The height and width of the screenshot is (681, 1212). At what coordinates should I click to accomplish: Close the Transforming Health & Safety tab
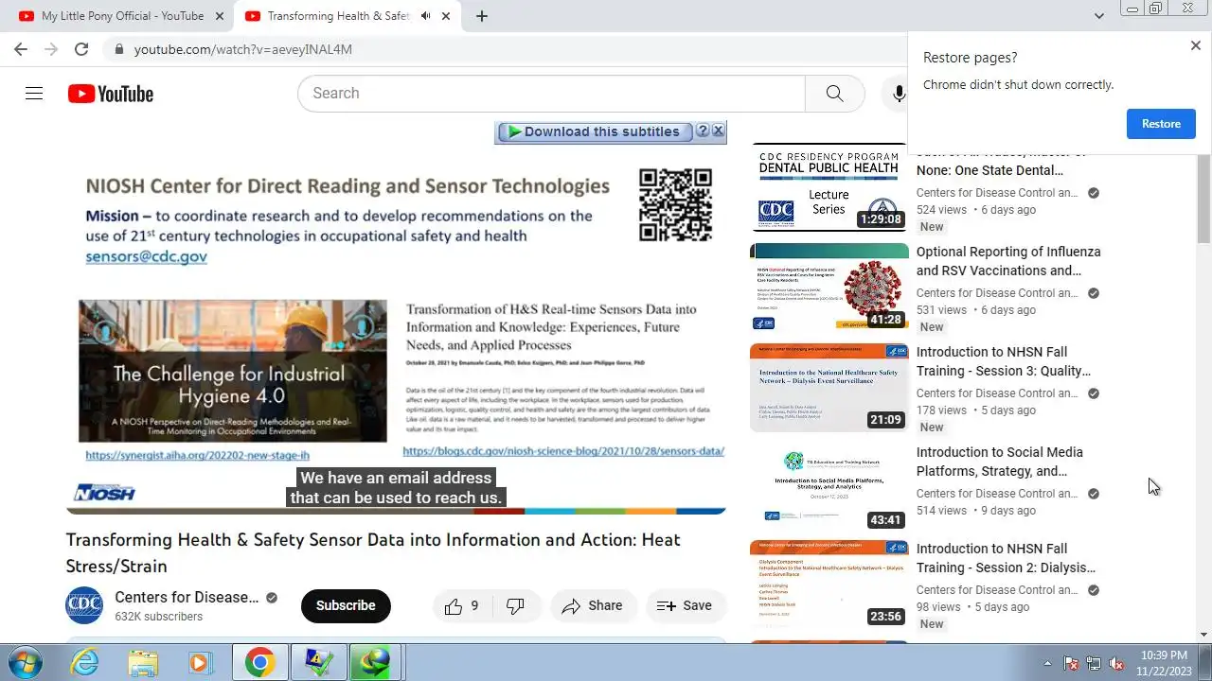446,16
